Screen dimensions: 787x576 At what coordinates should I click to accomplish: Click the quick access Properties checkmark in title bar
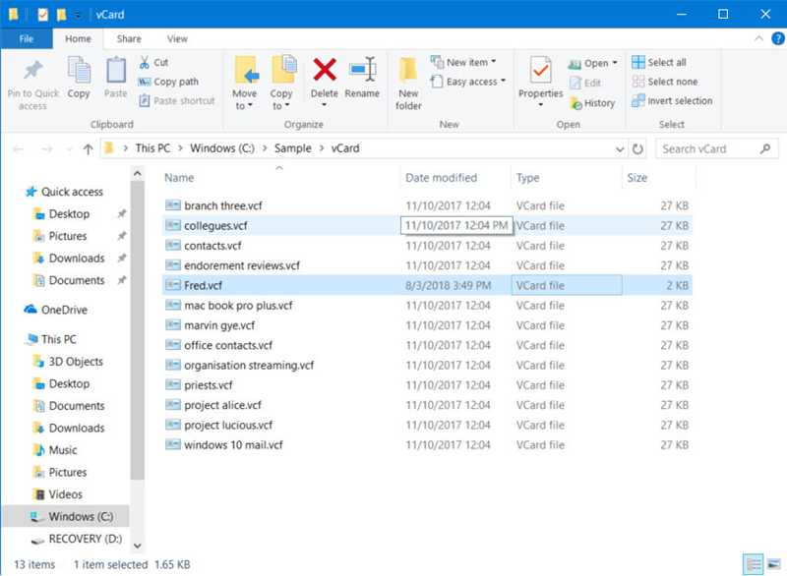click(x=42, y=15)
